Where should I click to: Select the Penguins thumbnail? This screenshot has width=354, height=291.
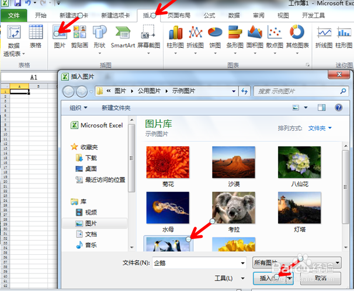click(168, 244)
